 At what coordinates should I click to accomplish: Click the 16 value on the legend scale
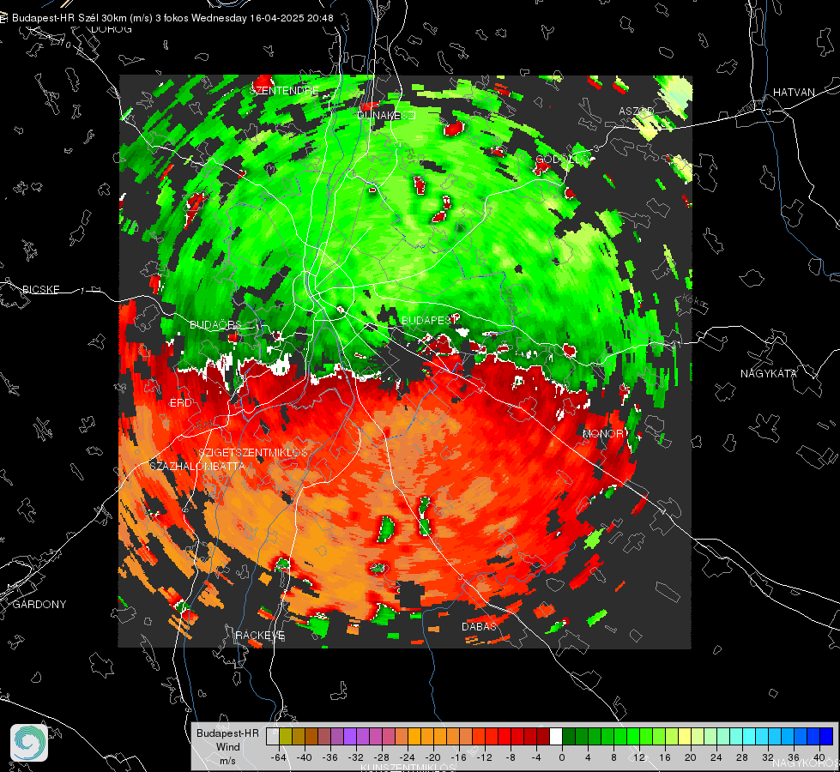click(664, 757)
